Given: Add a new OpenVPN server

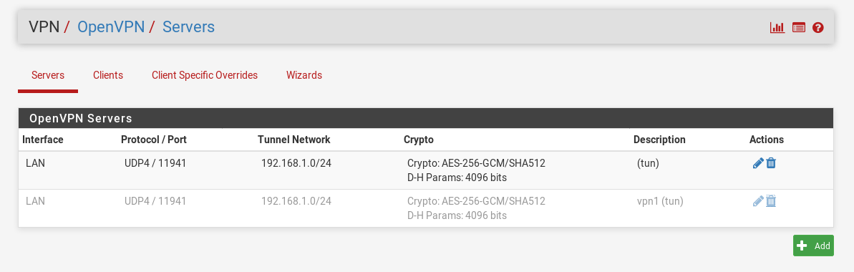Looking at the screenshot, I should 813,246.
